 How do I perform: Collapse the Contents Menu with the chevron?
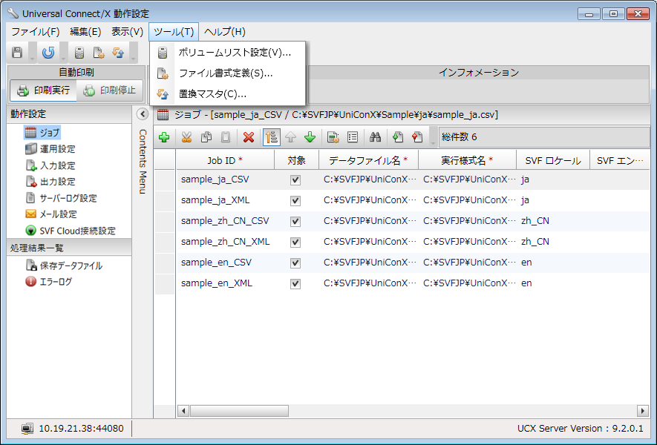coord(143,114)
